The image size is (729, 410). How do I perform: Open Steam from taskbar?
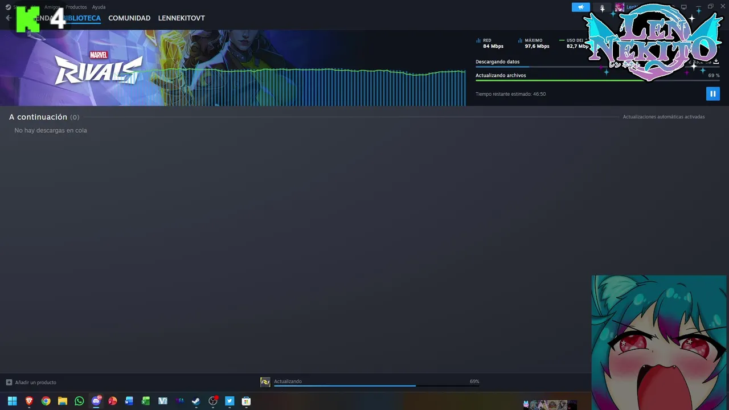pyautogui.click(x=196, y=401)
